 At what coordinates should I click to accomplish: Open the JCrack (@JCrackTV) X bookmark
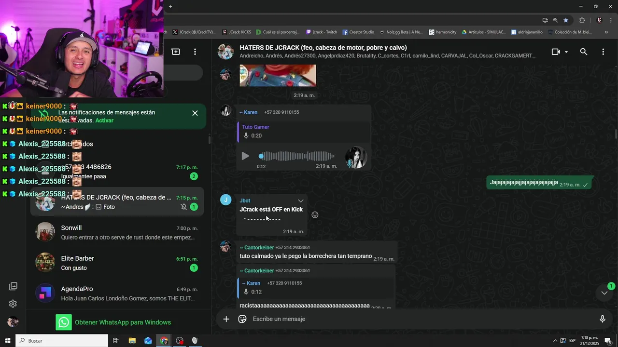(194, 32)
